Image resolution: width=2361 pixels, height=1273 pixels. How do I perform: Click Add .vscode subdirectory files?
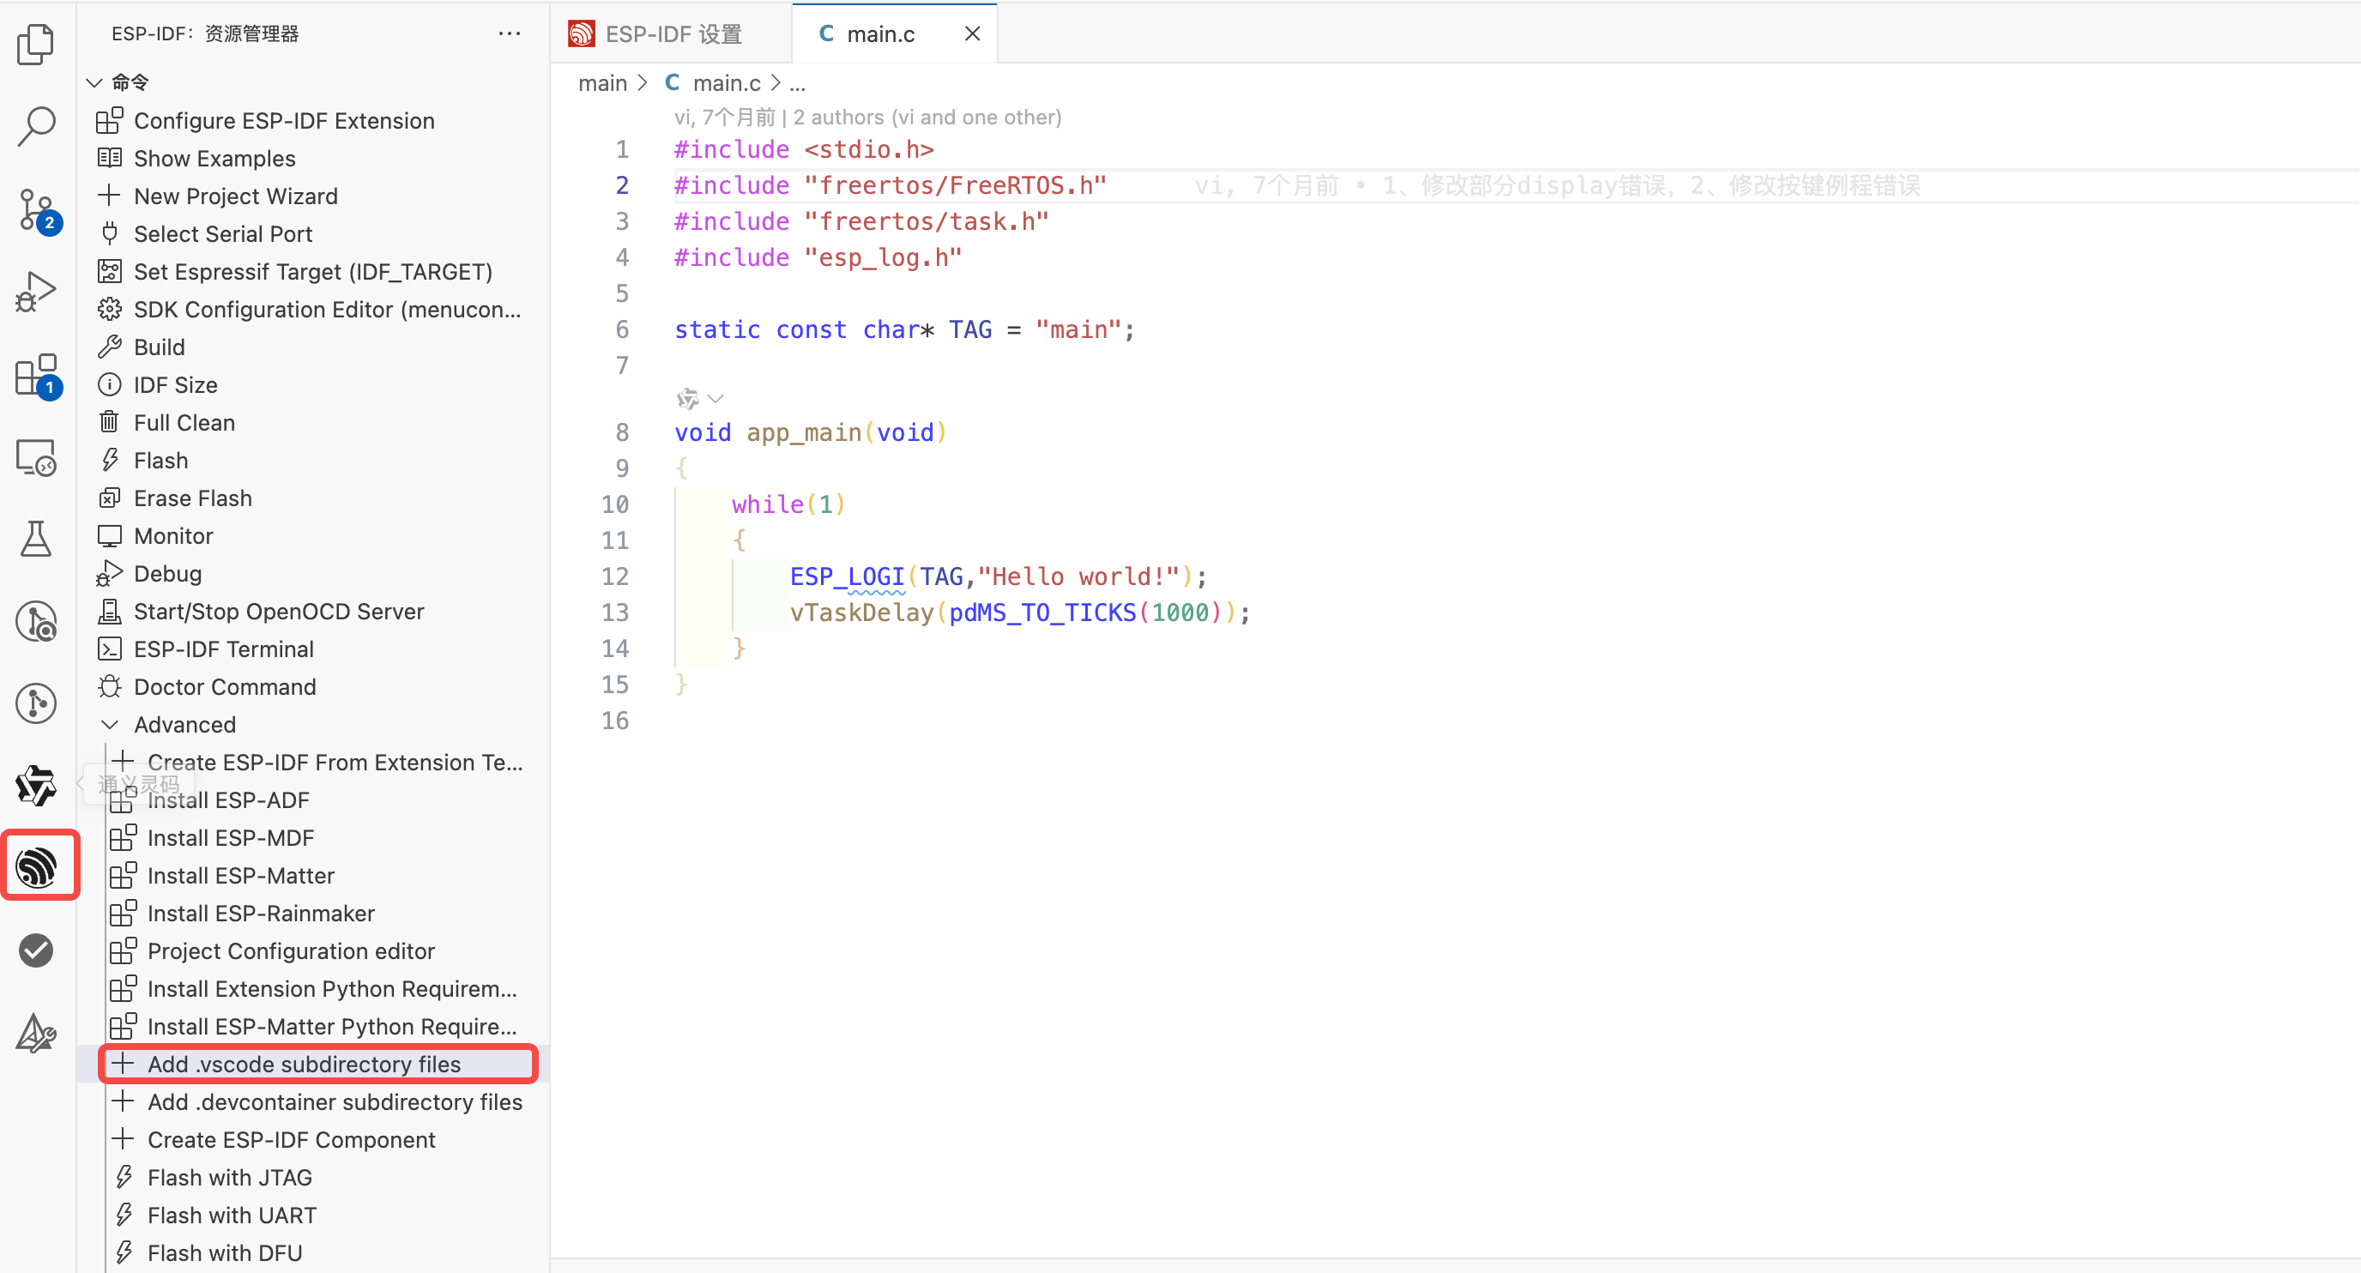[304, 1063]
